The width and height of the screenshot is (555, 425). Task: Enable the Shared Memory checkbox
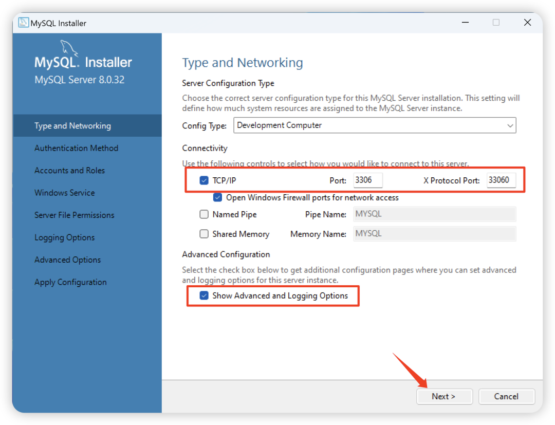pyautogui.click(x=204, y=234)
